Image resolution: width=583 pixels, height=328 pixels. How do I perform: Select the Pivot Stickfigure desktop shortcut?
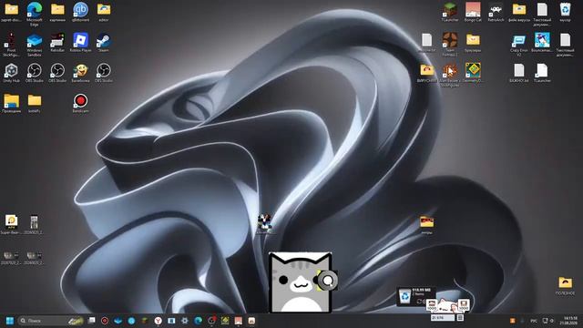point(11,45)
